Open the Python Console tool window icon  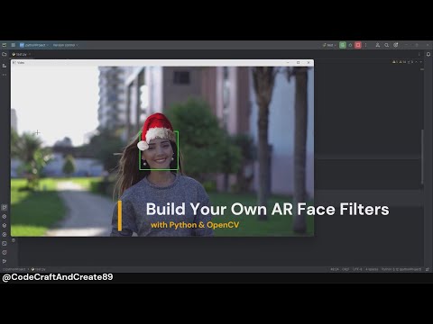(x=5, y=216)
